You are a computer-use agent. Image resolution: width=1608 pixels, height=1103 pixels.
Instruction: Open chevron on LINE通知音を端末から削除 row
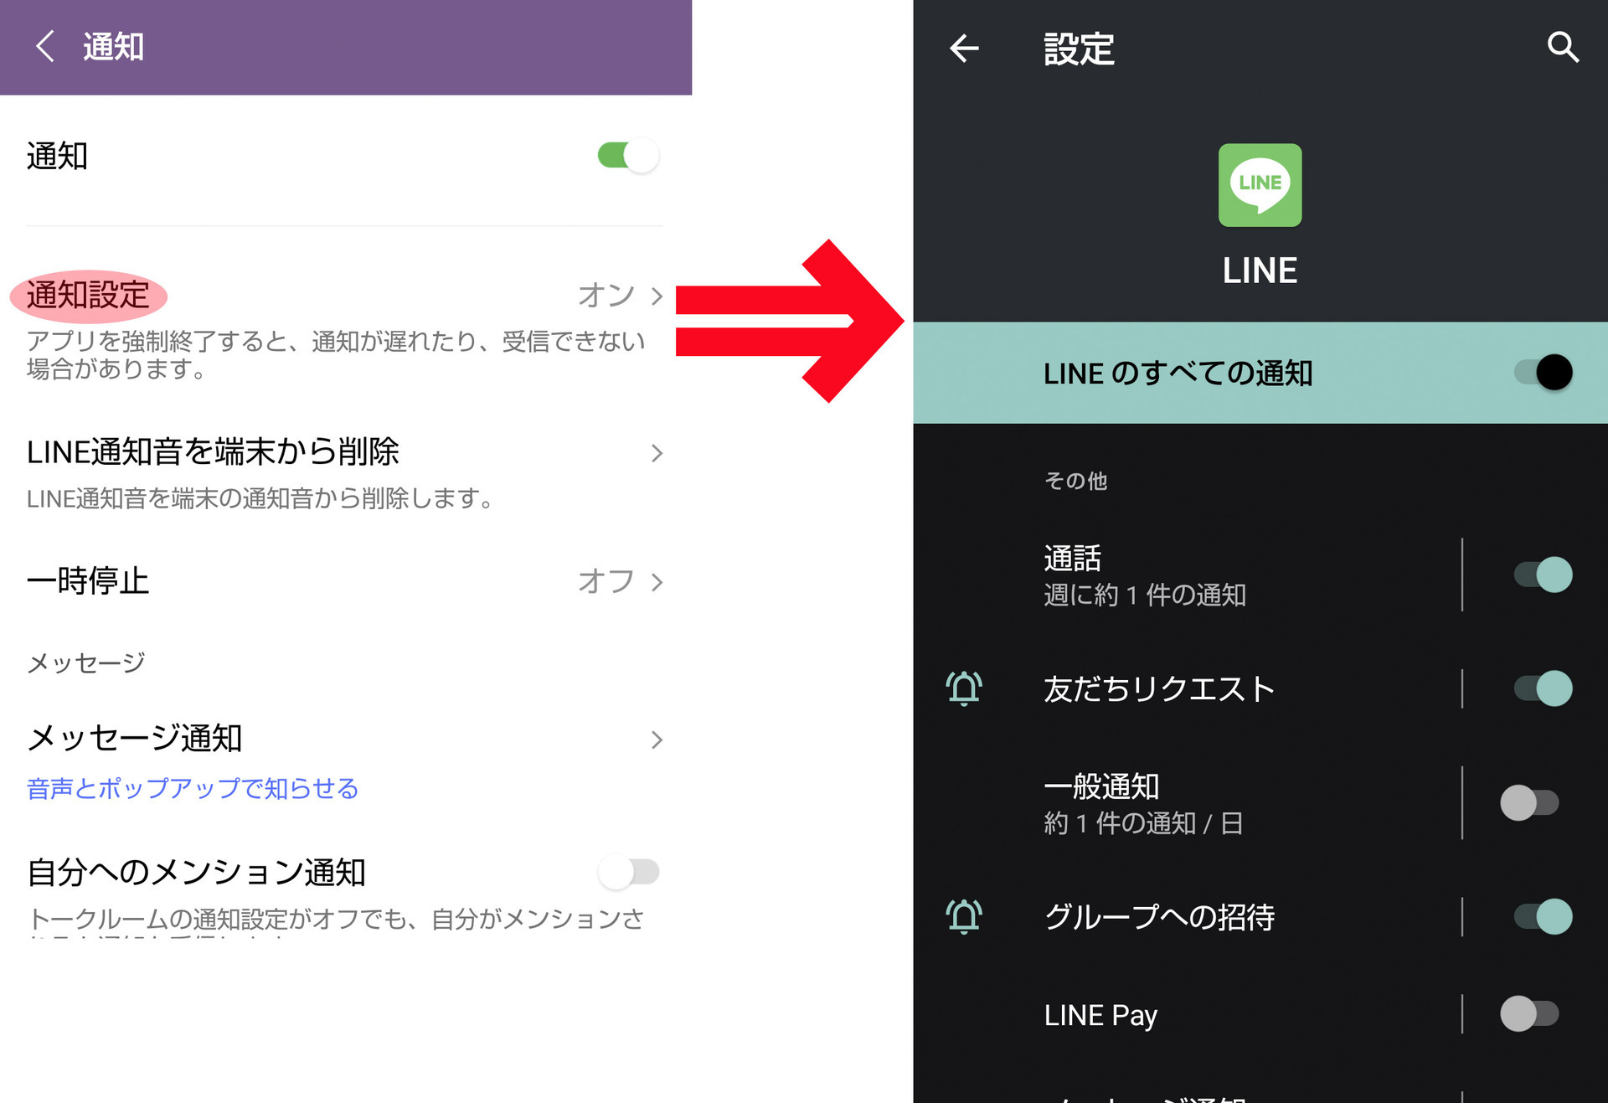click(657, 453)
